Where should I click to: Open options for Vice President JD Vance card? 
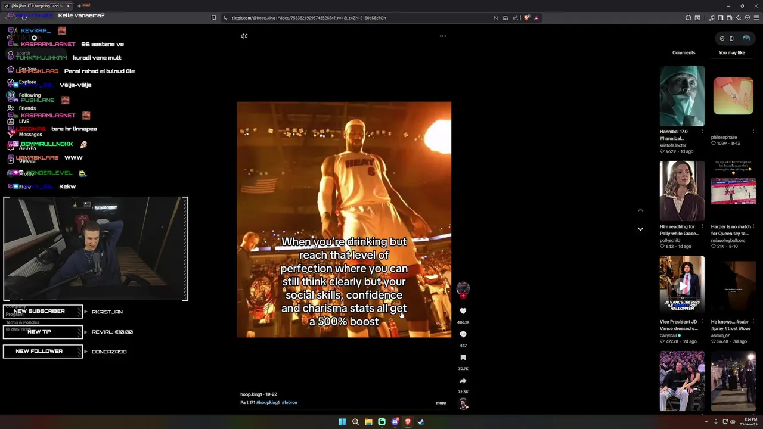[x=702, y=322]
